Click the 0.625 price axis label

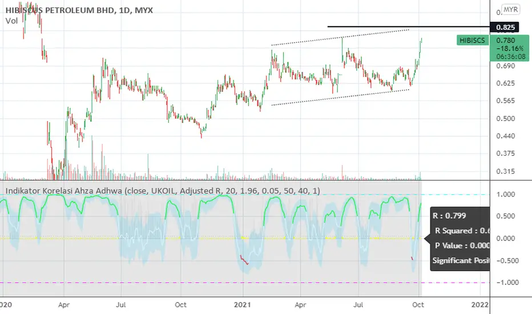pos(506,83)
